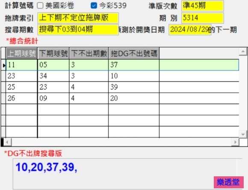Screen dimensions: 248x190
Task: Select cell 10 in 拖DG不出號碼 column
Action: 134,76
